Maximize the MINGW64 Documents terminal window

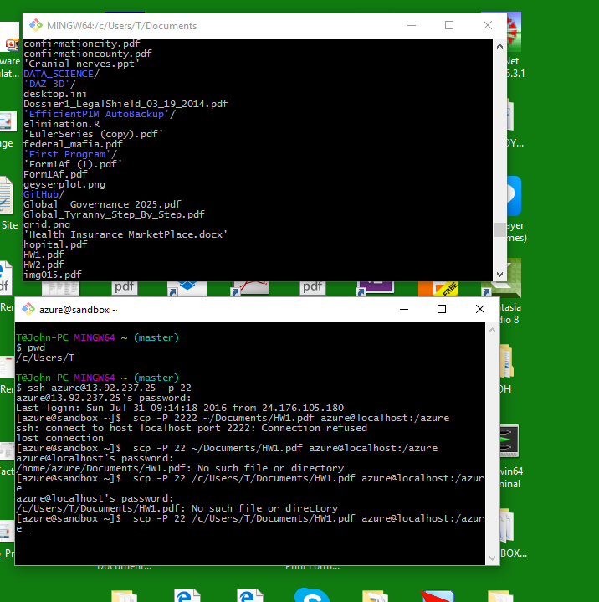[x=449, y=26]
